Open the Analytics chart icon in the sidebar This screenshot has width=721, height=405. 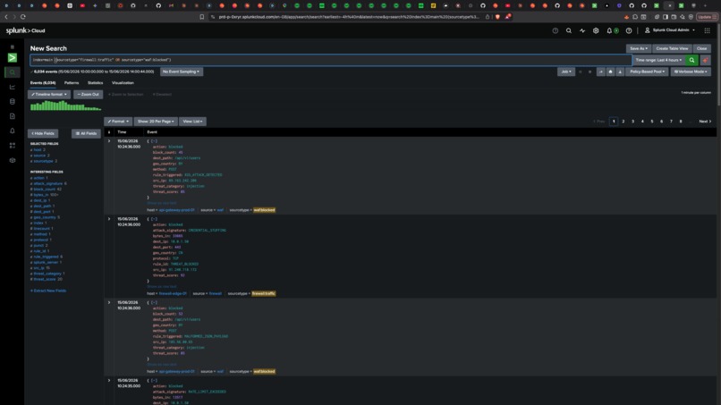(13, 87)
